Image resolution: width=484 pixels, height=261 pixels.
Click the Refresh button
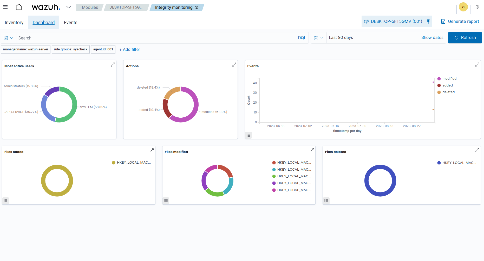(465, 38)
